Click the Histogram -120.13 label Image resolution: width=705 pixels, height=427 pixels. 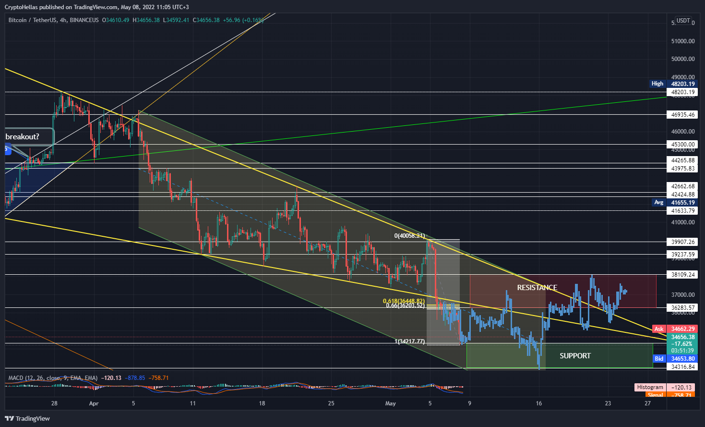664,387
